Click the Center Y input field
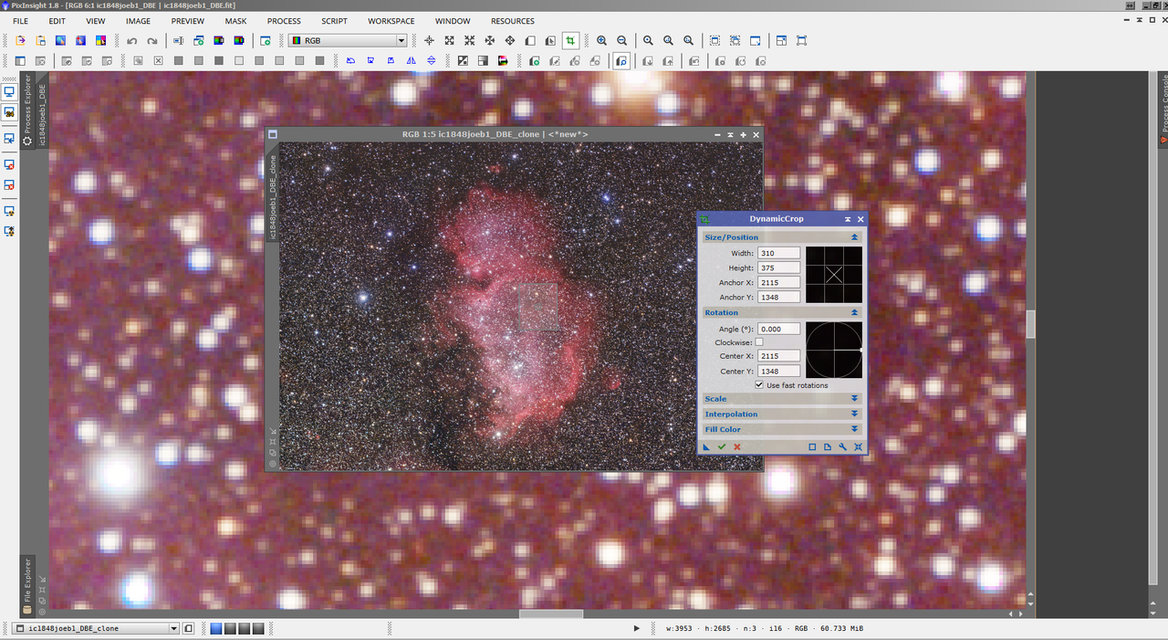This screenshot has height=640, width=1168. coord(778,372)
